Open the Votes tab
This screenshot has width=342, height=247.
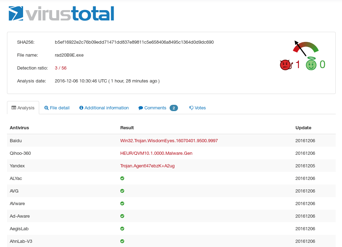point(198,108)
